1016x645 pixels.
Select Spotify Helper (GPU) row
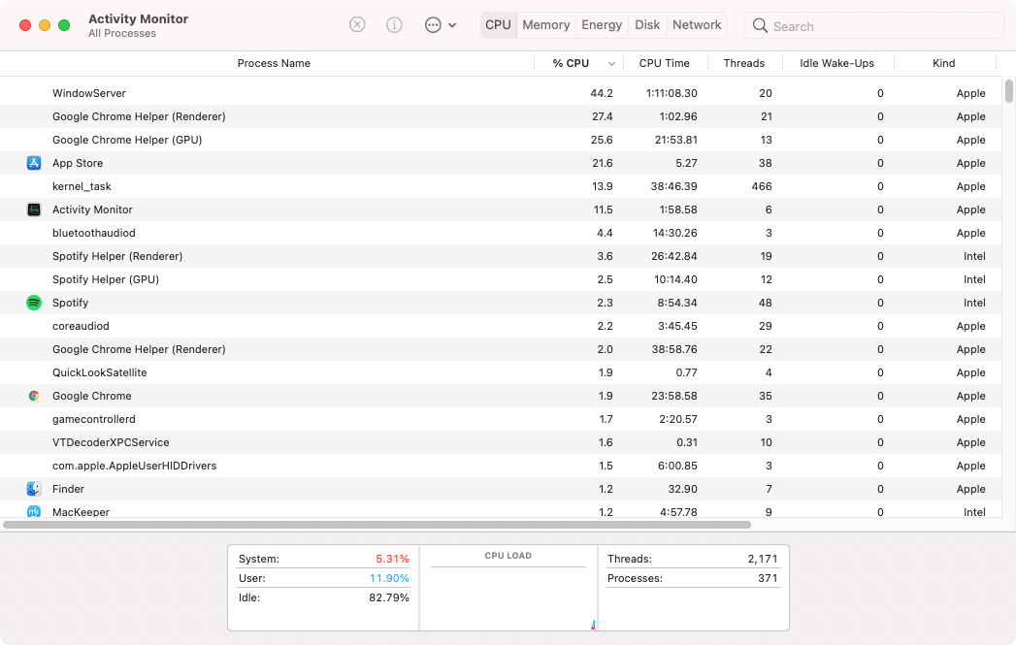[499, 279]
